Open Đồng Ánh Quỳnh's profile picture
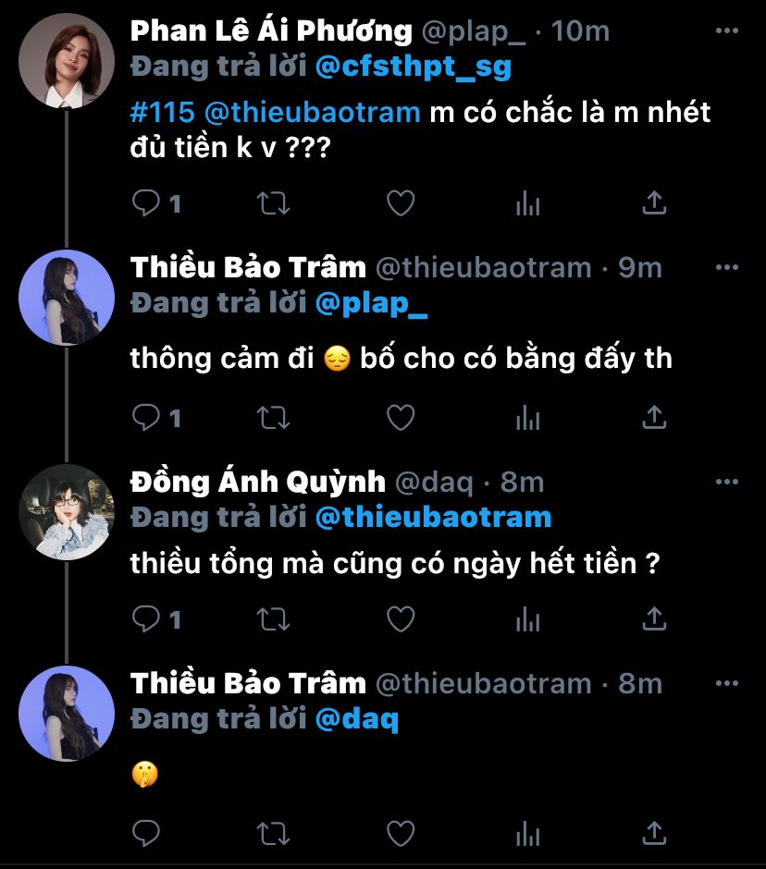Screen dimensions: 766x869 pyautogui.click(x=67, y=512)
